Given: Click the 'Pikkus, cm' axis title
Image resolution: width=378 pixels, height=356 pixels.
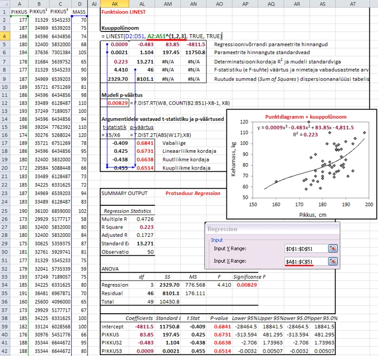Looking at the screenshot, I should [x=313, y=215].
